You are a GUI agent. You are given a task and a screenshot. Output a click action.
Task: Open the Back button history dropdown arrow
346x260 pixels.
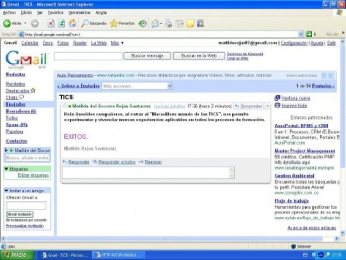(25, 23)
